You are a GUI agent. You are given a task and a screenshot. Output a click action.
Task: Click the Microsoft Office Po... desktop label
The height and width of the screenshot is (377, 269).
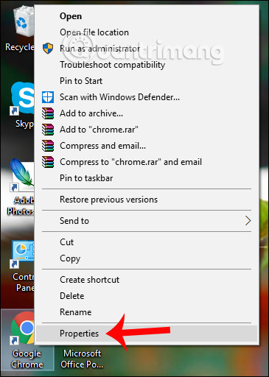pyautogui.click(x=82, y=359)
